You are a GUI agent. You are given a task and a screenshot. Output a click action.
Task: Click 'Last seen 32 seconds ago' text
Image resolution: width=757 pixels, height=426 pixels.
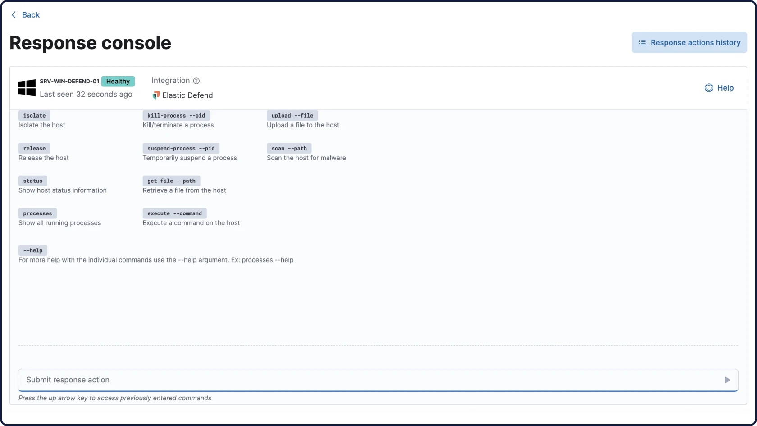point(86,94)
